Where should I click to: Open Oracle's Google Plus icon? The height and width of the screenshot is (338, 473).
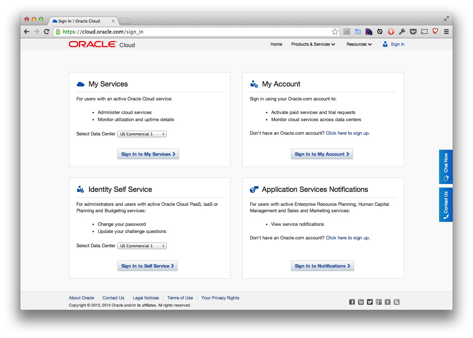pyautogui.click(x=379, y=302)
